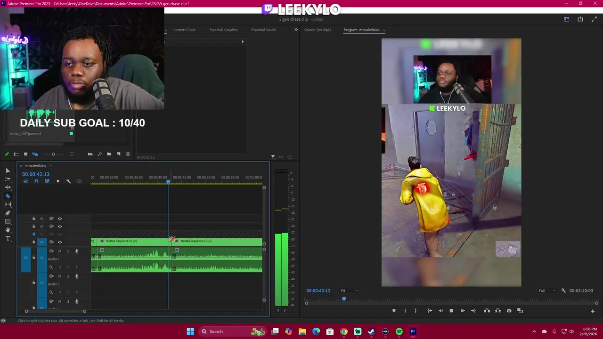Viewport: 603px width, 339px height.
Task: Switch to Essential Graphics tab
Action: pyautogui.click(x=223, y=30)
